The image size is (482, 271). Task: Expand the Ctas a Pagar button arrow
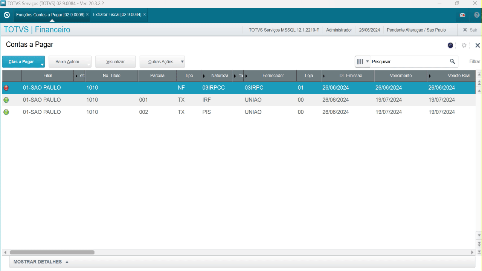42,64
